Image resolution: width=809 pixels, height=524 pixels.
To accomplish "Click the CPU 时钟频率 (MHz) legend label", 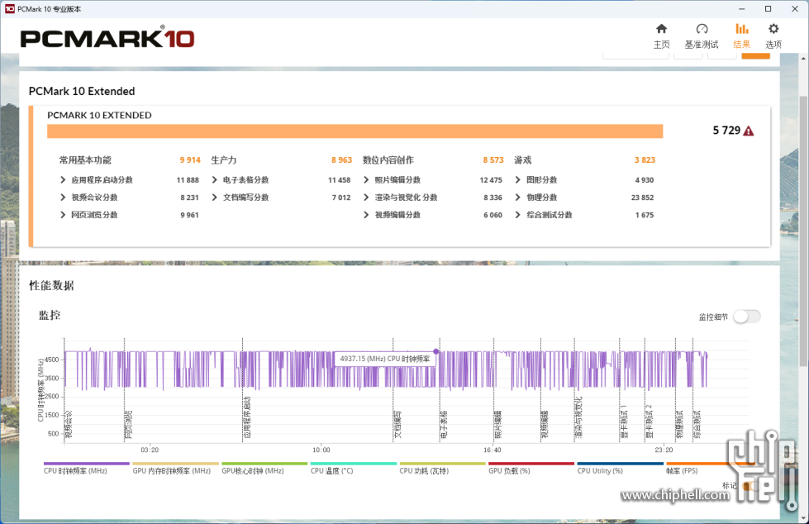I will (x=75, y=470).
